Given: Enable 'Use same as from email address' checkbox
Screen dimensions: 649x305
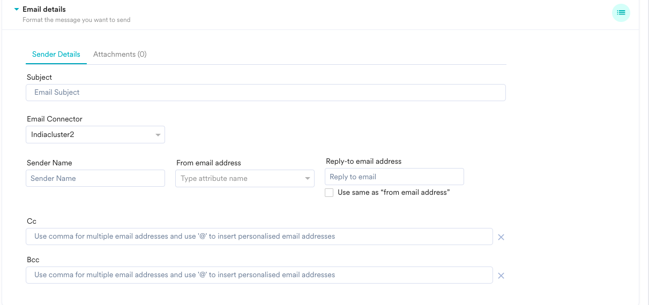Looking at the screenshot, I should pyautogui.click(x=329, y=193).
